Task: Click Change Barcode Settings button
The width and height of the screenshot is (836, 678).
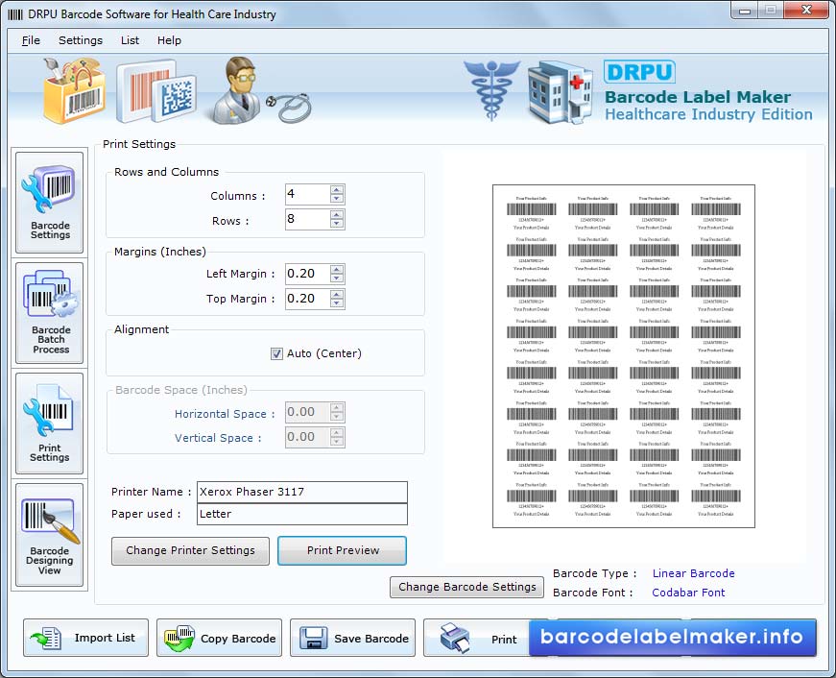Action: coord(467,587)
